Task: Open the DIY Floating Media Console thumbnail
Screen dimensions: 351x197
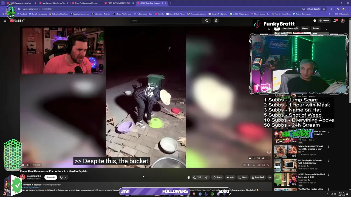Action: [285, 166]
